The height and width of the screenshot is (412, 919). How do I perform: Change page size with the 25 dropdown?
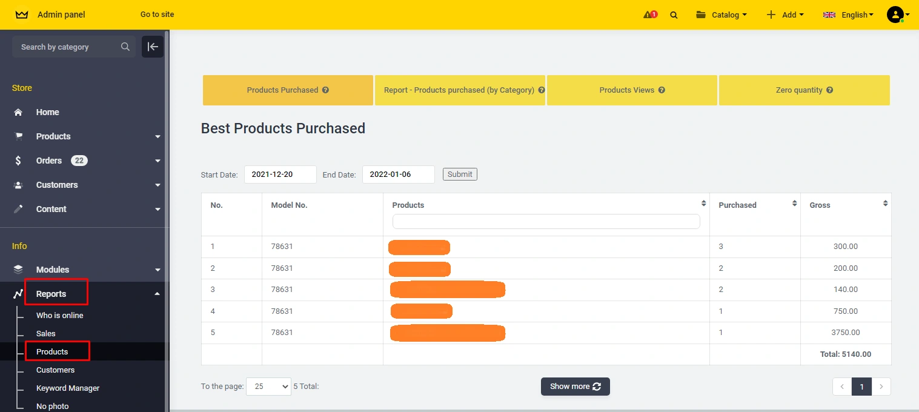pos(268,386)
